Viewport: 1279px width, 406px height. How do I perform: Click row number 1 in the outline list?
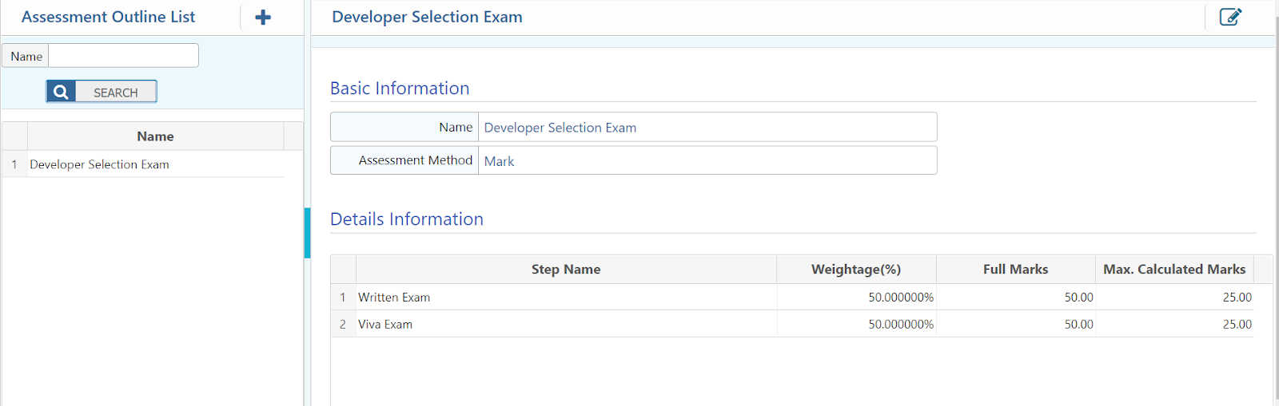(x=14, y=164)
